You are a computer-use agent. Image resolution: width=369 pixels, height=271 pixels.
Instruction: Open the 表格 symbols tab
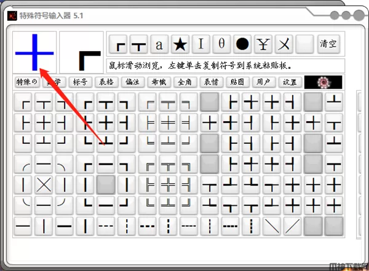coord(106,82)
